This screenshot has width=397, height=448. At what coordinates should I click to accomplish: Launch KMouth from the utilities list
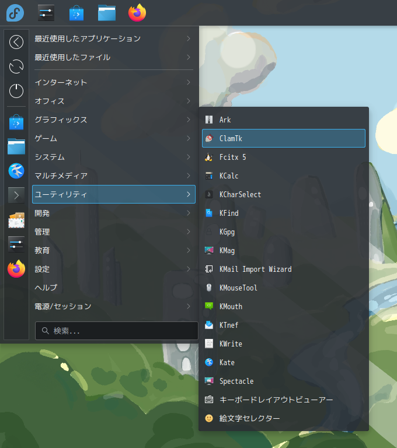tap(284, 307)
